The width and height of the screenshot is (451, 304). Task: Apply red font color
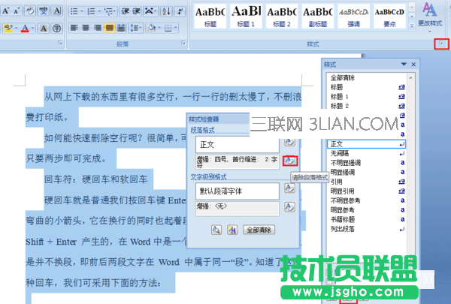(25, 29)
